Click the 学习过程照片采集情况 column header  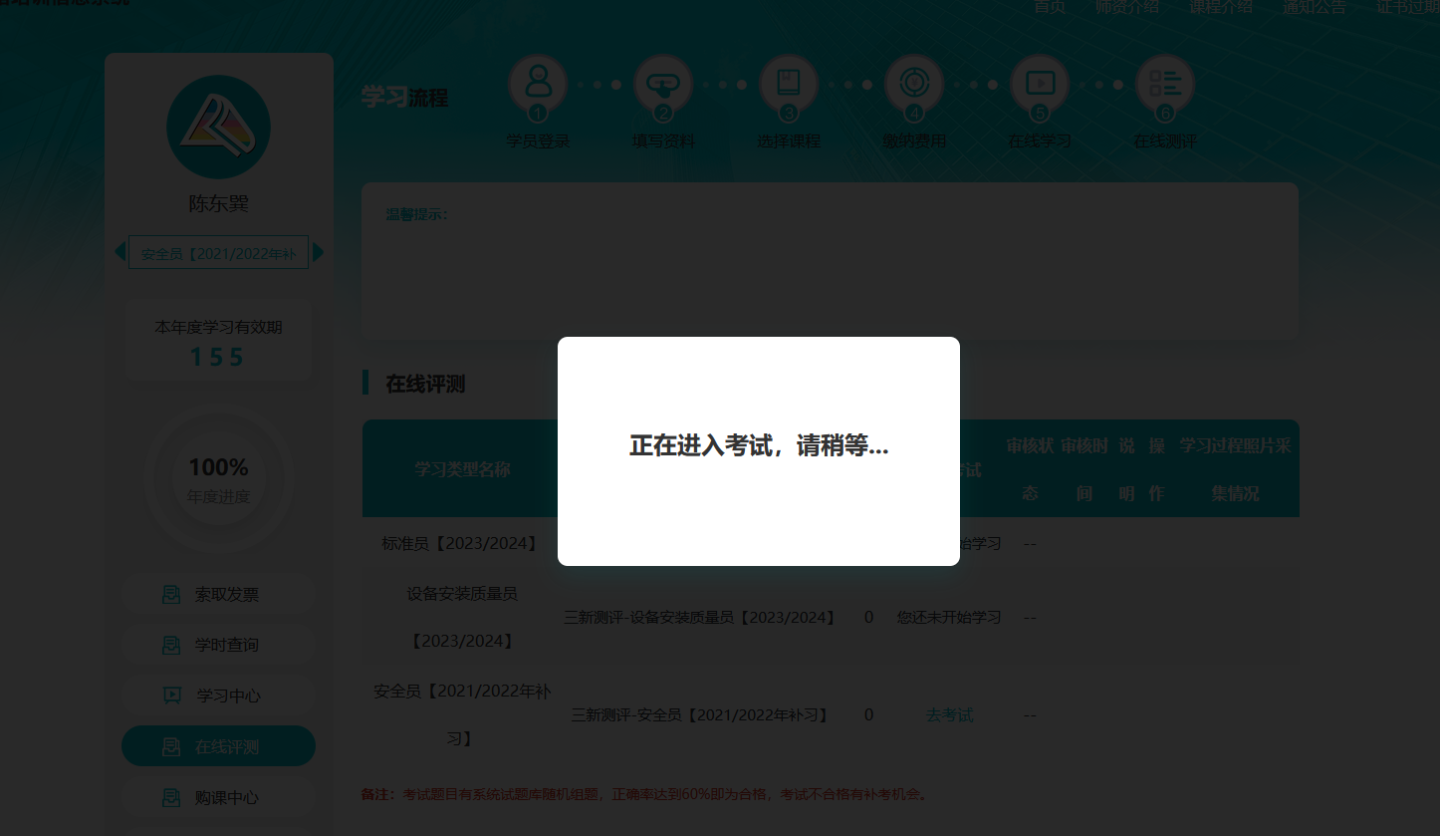(x=1236, y=469)
